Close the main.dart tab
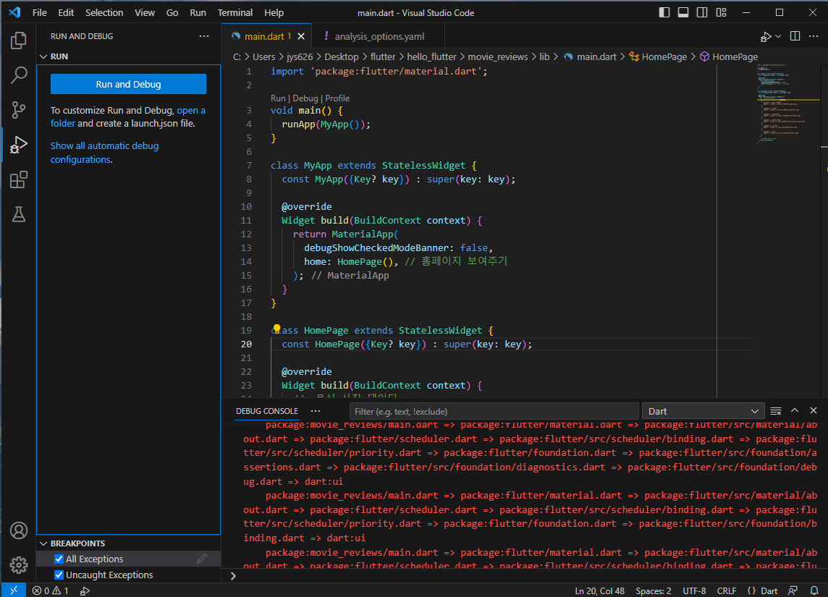828x597 pixels. (x=301, y=36)
